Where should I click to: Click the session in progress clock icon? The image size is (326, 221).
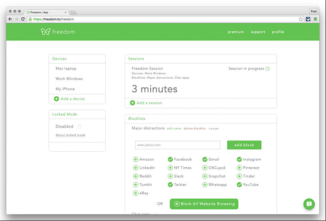268,68
